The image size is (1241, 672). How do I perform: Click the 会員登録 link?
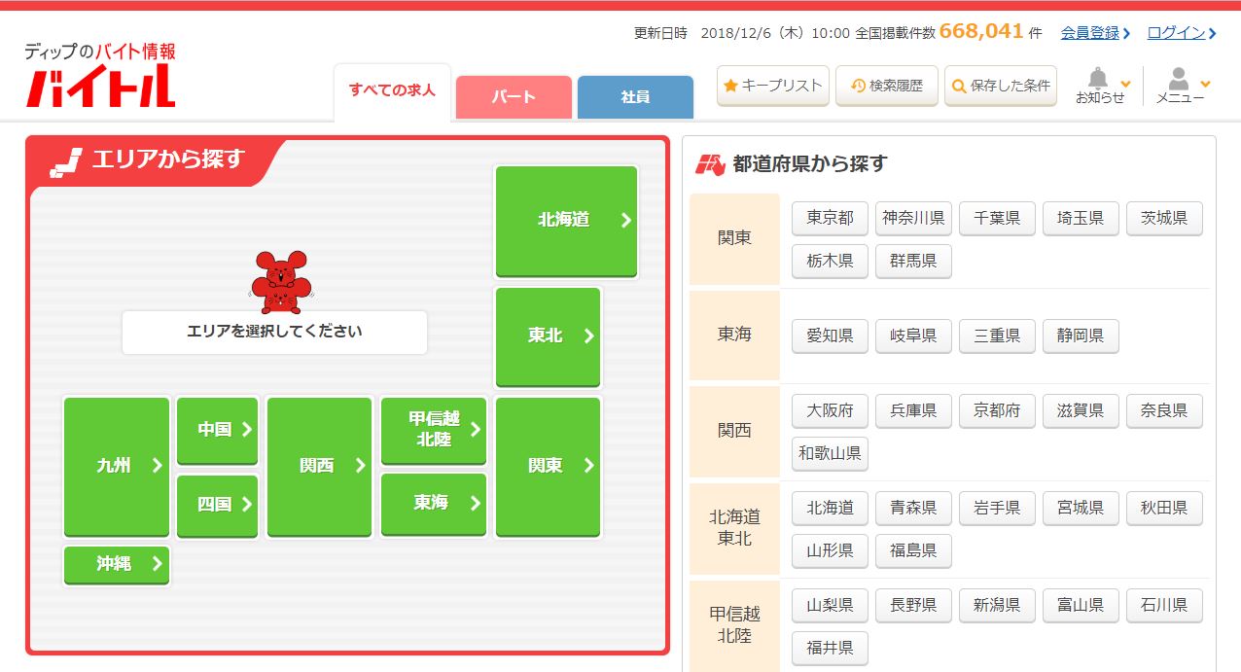coord(1094,33)
